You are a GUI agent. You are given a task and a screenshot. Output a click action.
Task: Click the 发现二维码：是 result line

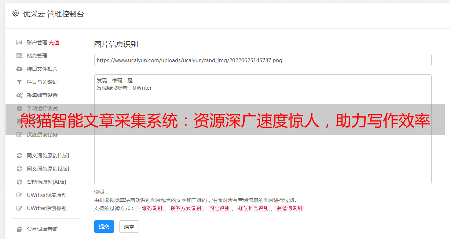[x=115, y=81]
